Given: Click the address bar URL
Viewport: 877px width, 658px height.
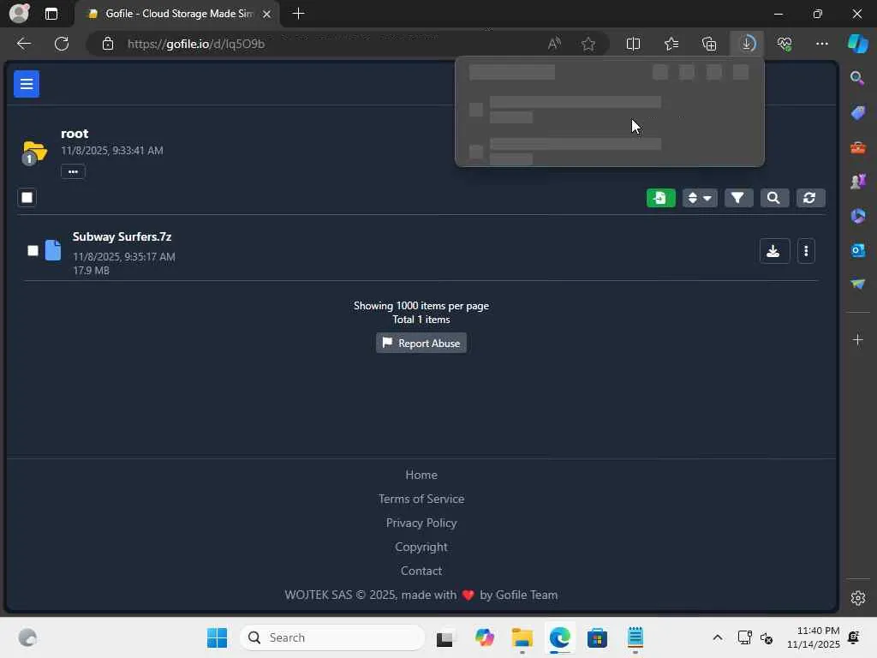Looking at the screenshot, I should [x=196, y=44].
